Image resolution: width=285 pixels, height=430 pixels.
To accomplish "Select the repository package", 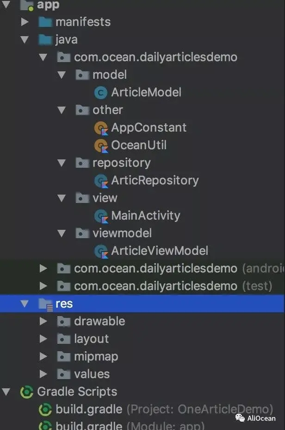I will [x=121, y=163].
